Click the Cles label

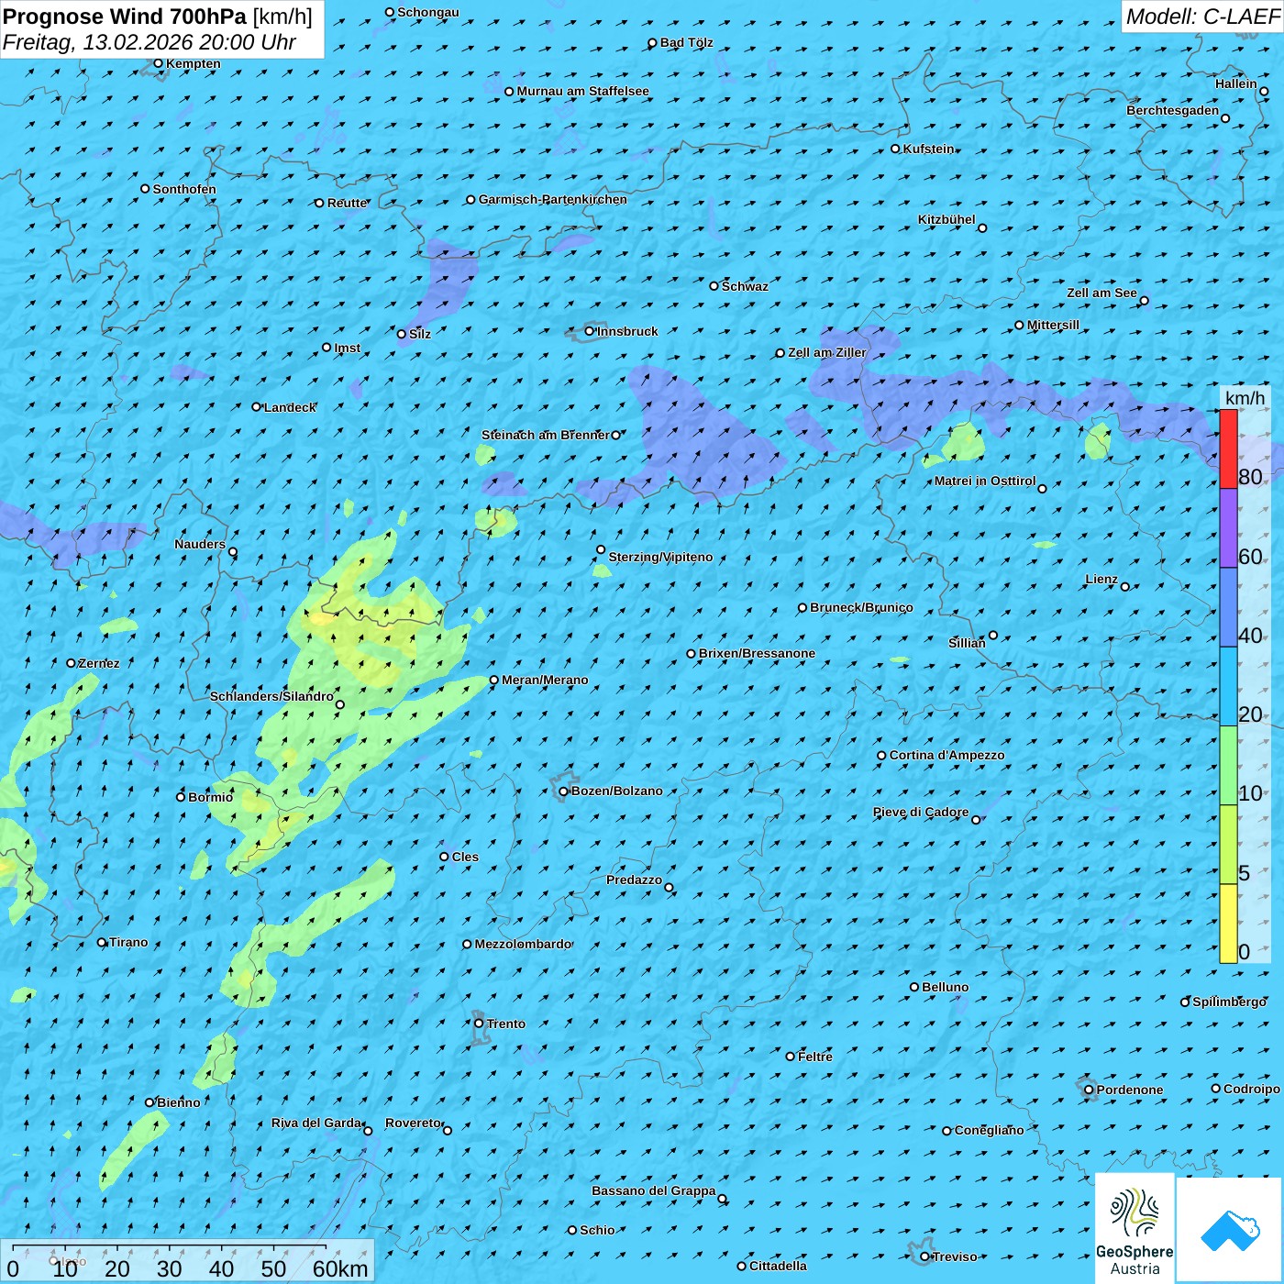point(465,857)
